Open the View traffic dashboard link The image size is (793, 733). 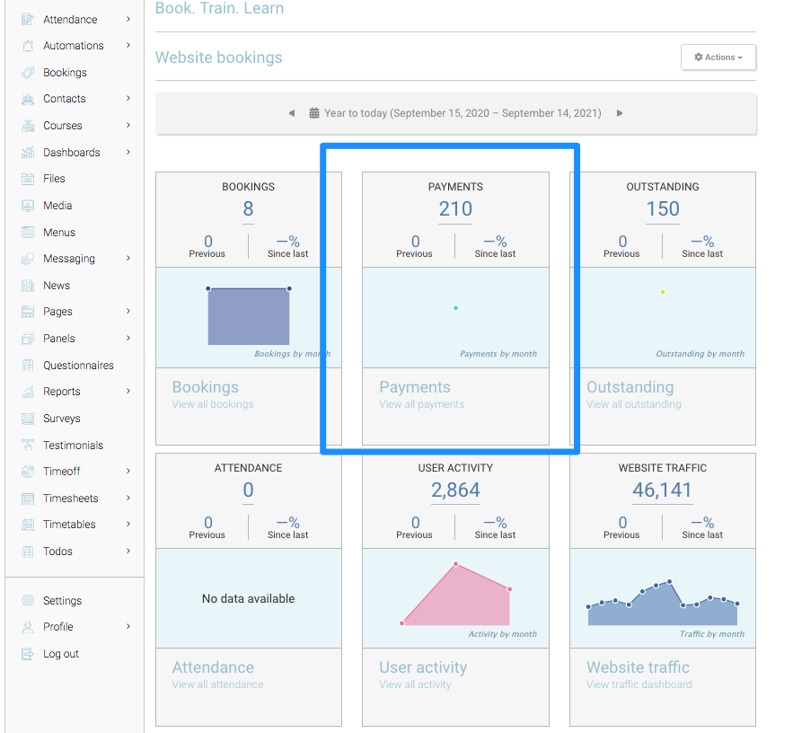click(x=639, y=684)
